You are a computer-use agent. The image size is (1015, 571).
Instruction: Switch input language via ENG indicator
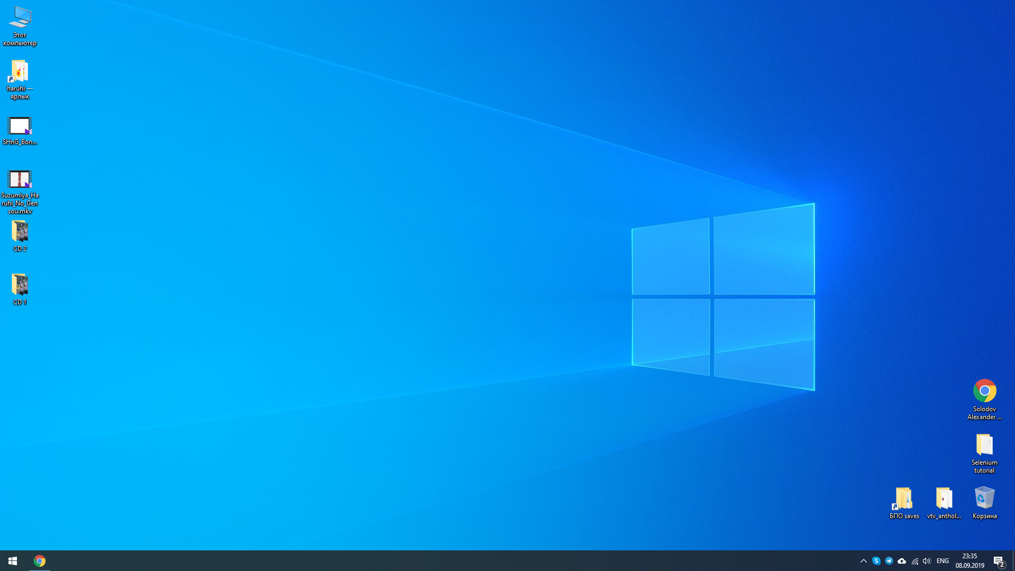coord(943,561)
